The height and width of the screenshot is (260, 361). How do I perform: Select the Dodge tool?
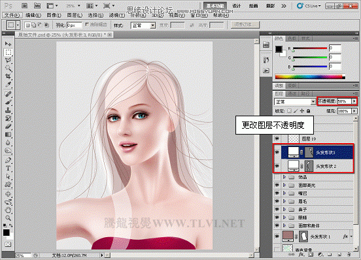click(x=8, y=151)
